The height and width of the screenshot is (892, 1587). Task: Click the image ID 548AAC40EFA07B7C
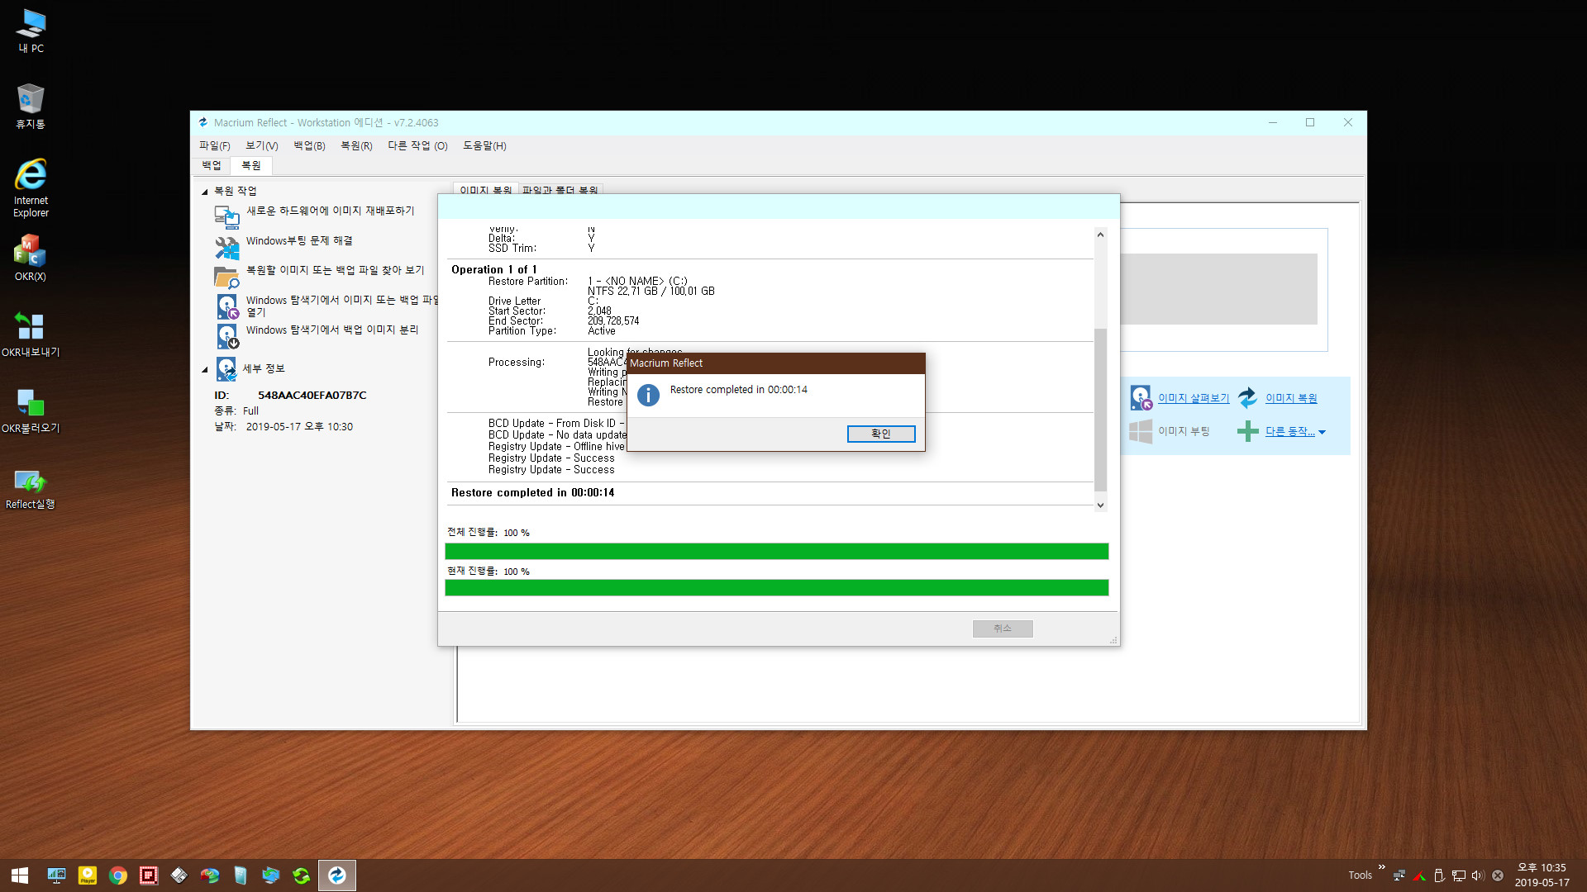click(x=312, y=395)
